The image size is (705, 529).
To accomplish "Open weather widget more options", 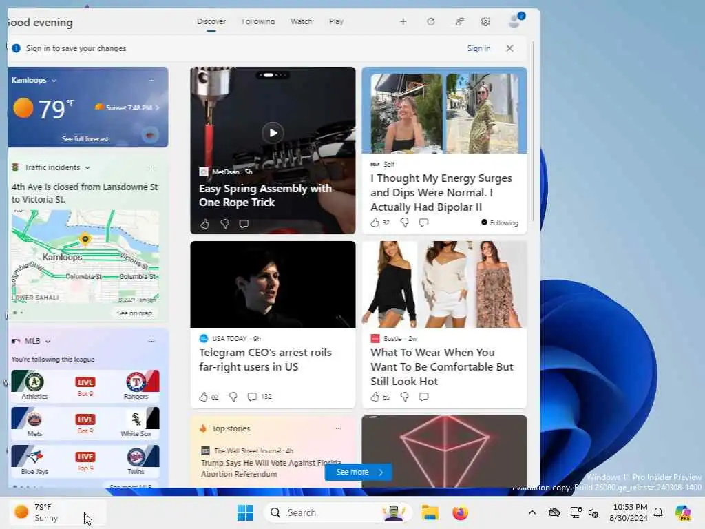I will click(151, 80).
